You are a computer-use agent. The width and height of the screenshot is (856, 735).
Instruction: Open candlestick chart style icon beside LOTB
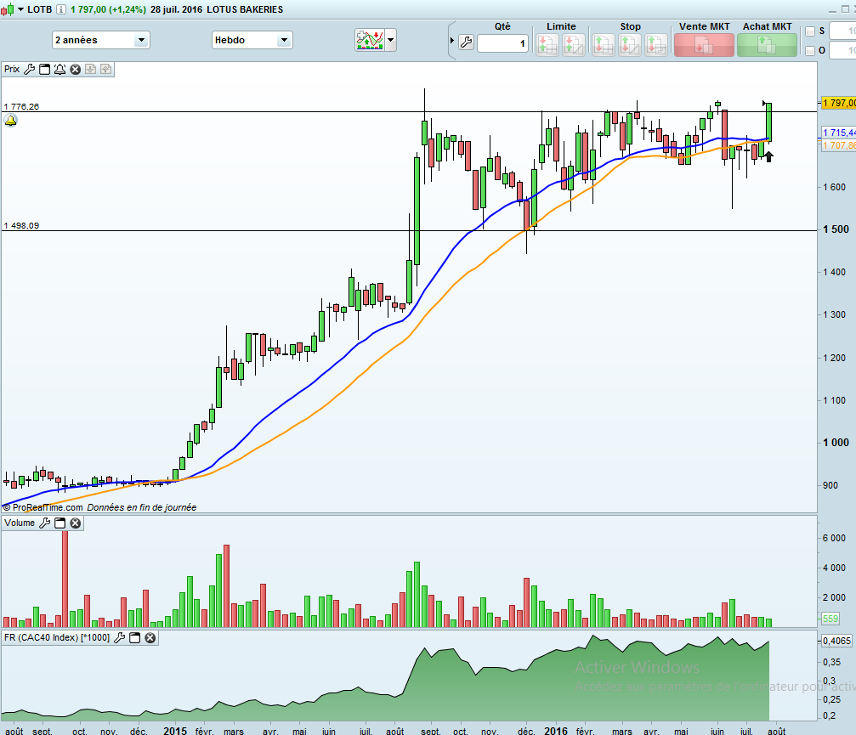tap(7, 9)
